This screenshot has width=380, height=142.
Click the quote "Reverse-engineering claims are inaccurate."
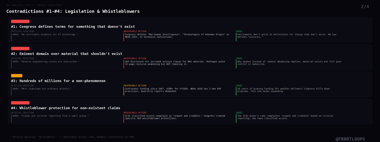click(46, 61)
